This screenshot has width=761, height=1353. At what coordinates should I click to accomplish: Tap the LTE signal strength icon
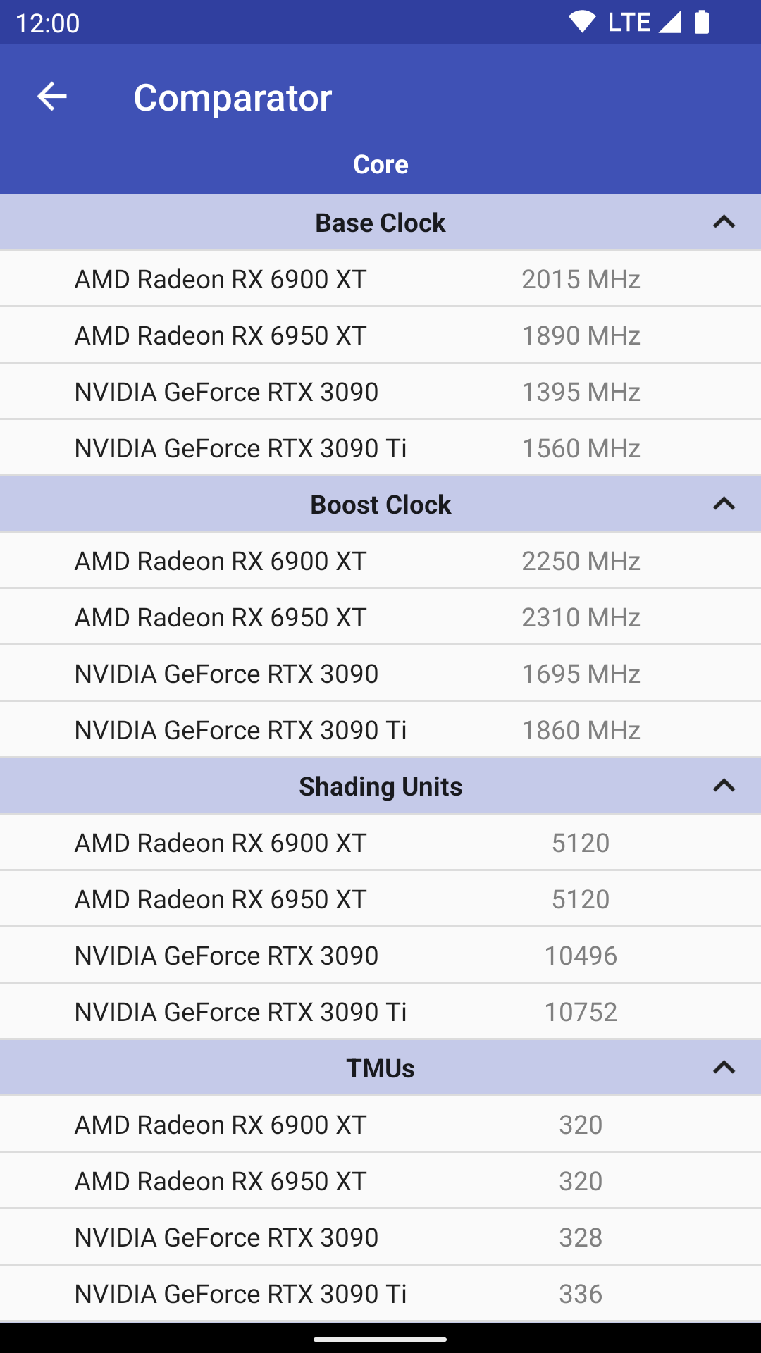(x=670, y=23)
